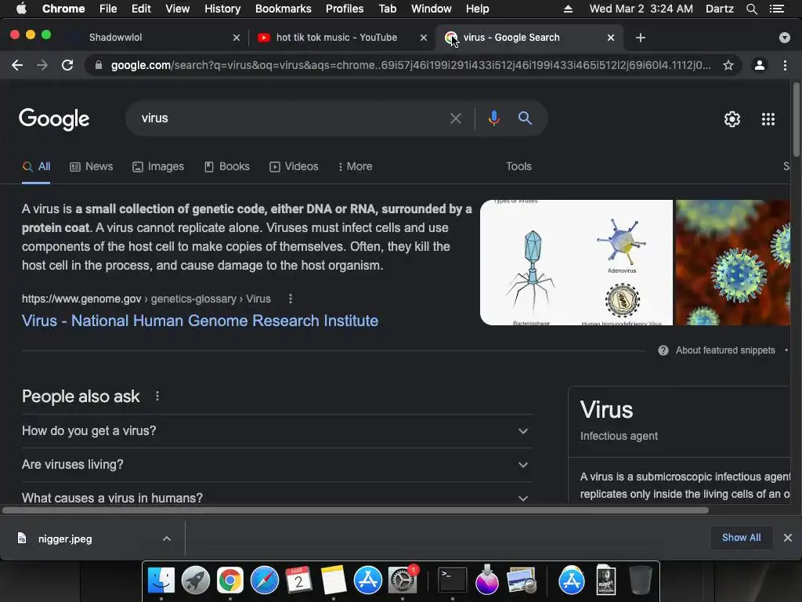Open the Bookmarks menu

284,9
